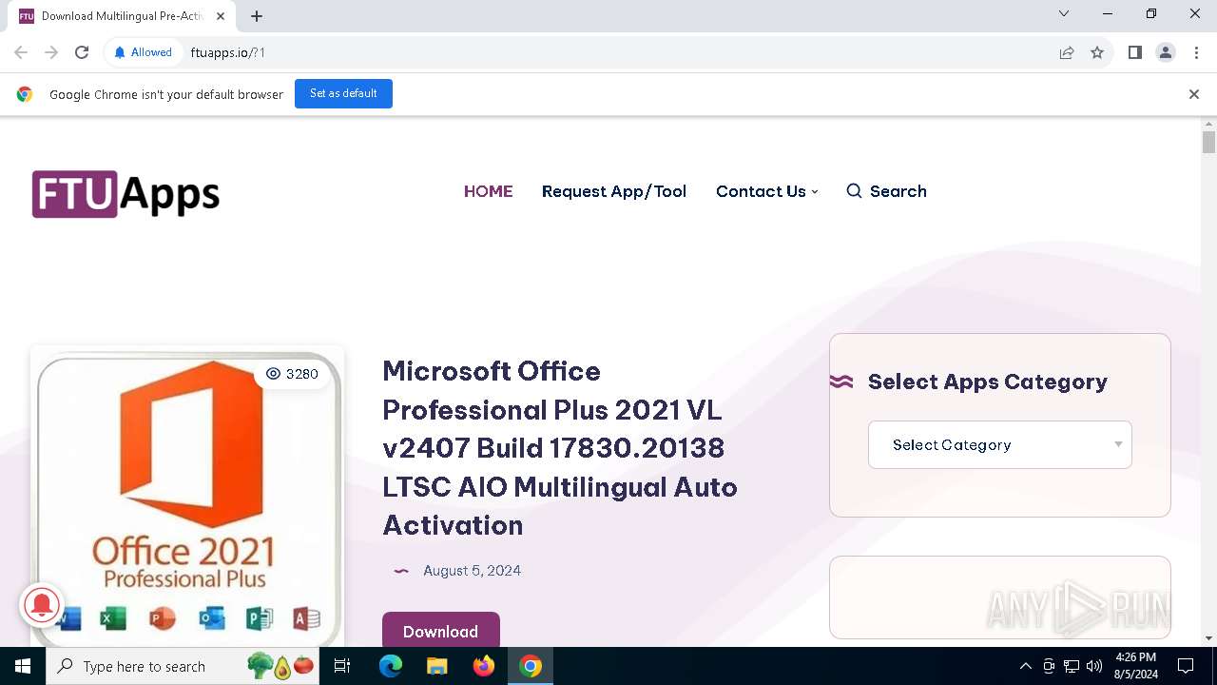
Task: Launch Firefox from the taskbar
Action: 484,666
